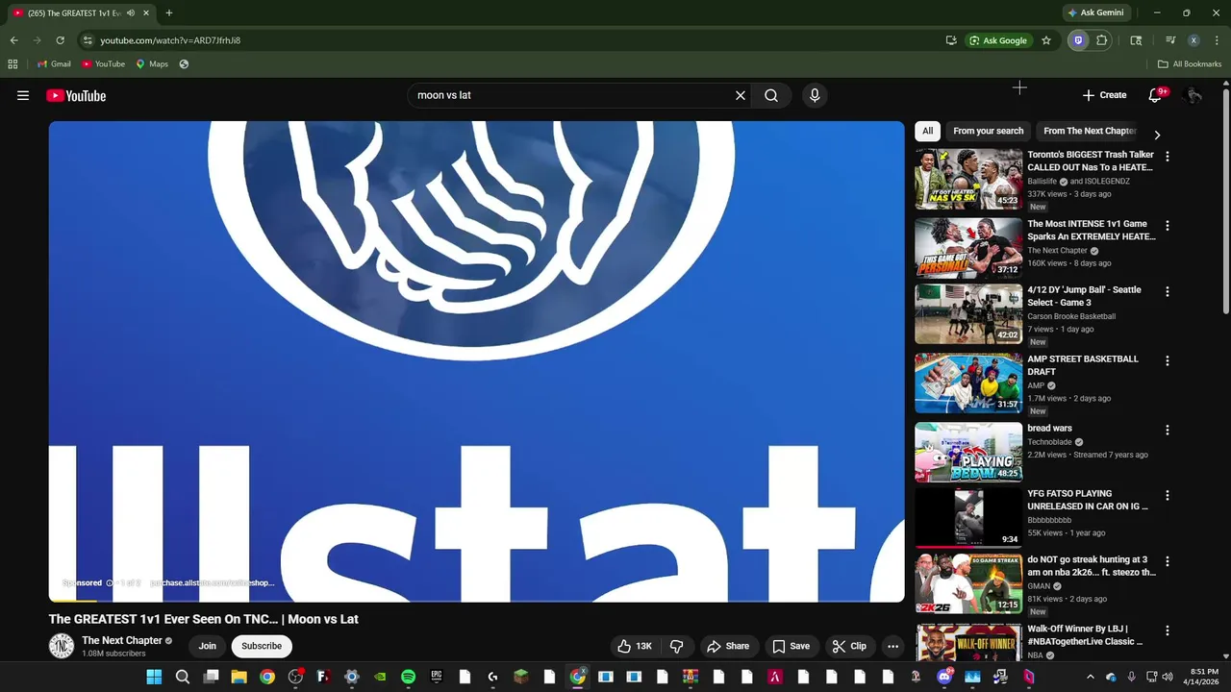Open options for AMP STREET BASKETBALL DRAFT
Screen dimensions: 1231x692
click(x=1168, y=360)
